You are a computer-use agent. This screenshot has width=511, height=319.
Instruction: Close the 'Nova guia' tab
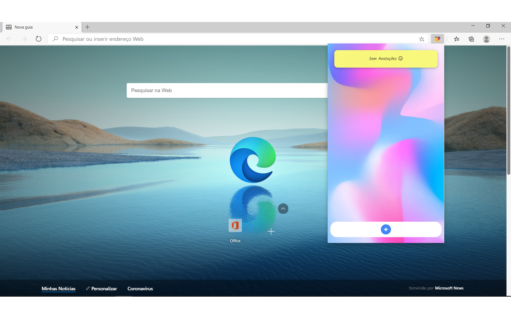(77, 27)
